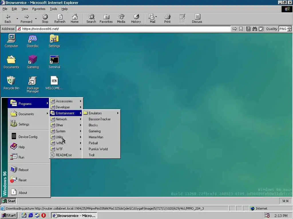Open the Search toolbar button
The height and width of the screenshot is (219, 293).
[x=91, y=19]
